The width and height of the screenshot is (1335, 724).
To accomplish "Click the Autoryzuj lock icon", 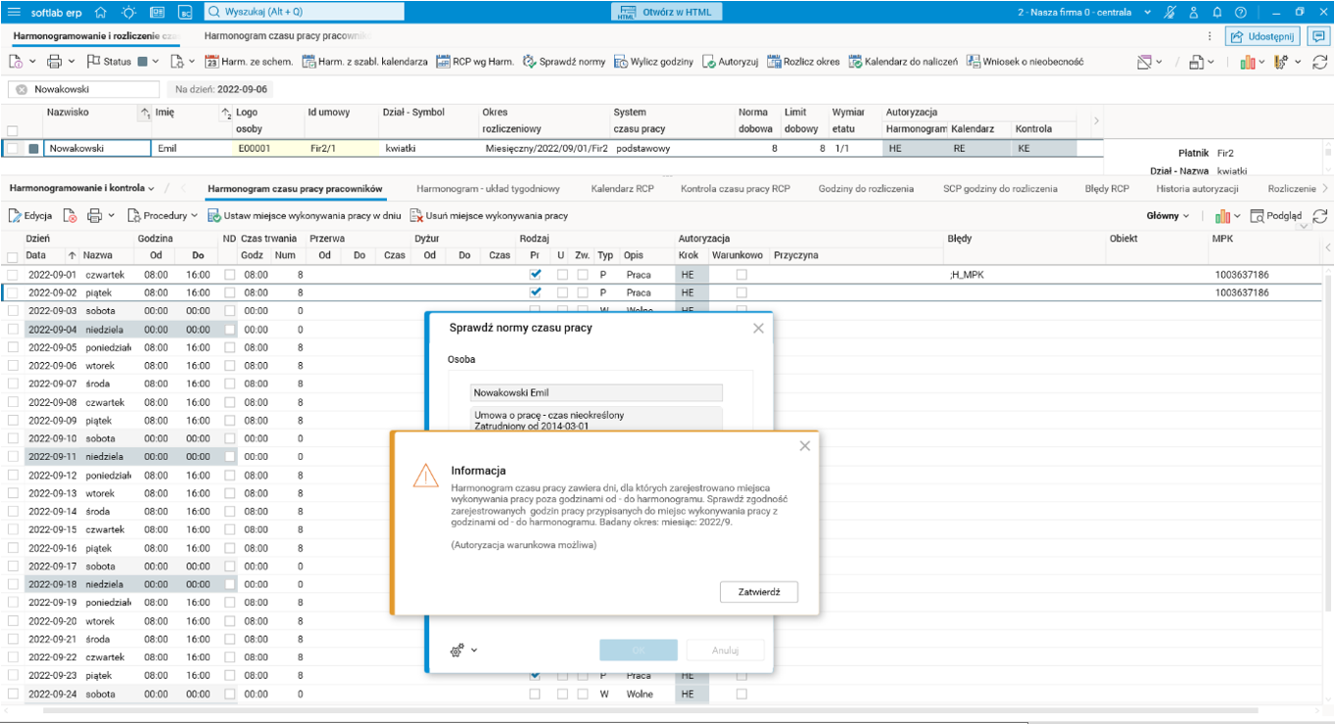I will [x=708, y=62].
